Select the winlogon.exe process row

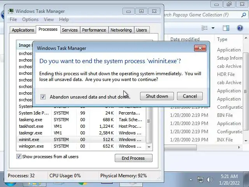click(81, 146)
